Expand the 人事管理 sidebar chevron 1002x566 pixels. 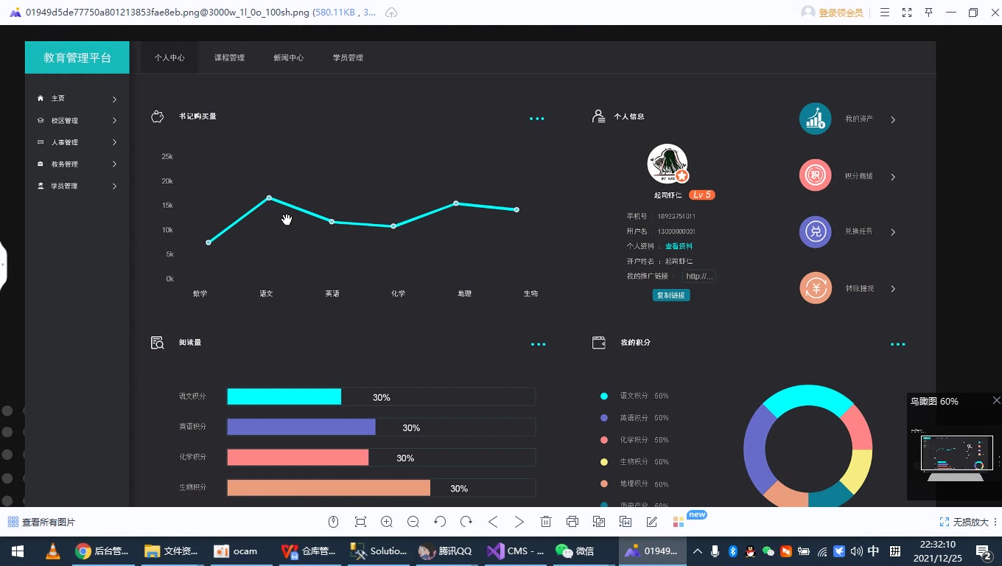point(115,142)
